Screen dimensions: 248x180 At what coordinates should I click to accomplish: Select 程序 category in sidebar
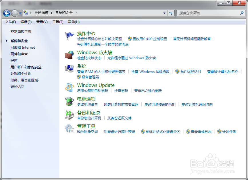click(14, 61)
